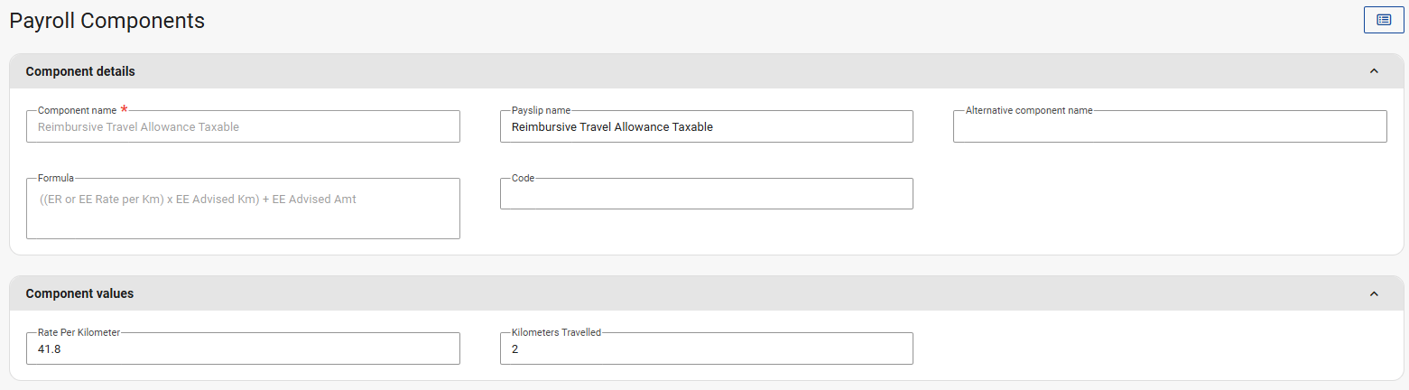Viewport: 1409px width, 390px height.
Task: Click the Rate Per Kilometer field
Action: pyautogui.click(x=243, y=349)
